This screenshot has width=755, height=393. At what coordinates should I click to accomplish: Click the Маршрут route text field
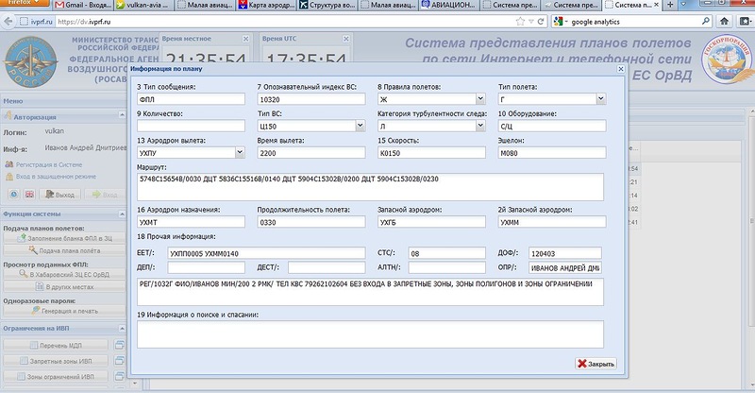[370, 187]
